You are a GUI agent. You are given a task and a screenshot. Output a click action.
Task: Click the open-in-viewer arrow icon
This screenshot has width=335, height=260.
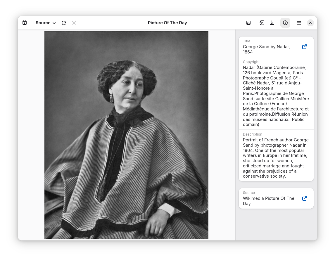point(262,23)
